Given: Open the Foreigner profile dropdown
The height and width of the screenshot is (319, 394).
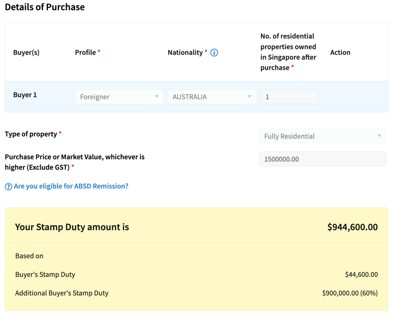Looking at the screenshot, I should tap(119, 97).
